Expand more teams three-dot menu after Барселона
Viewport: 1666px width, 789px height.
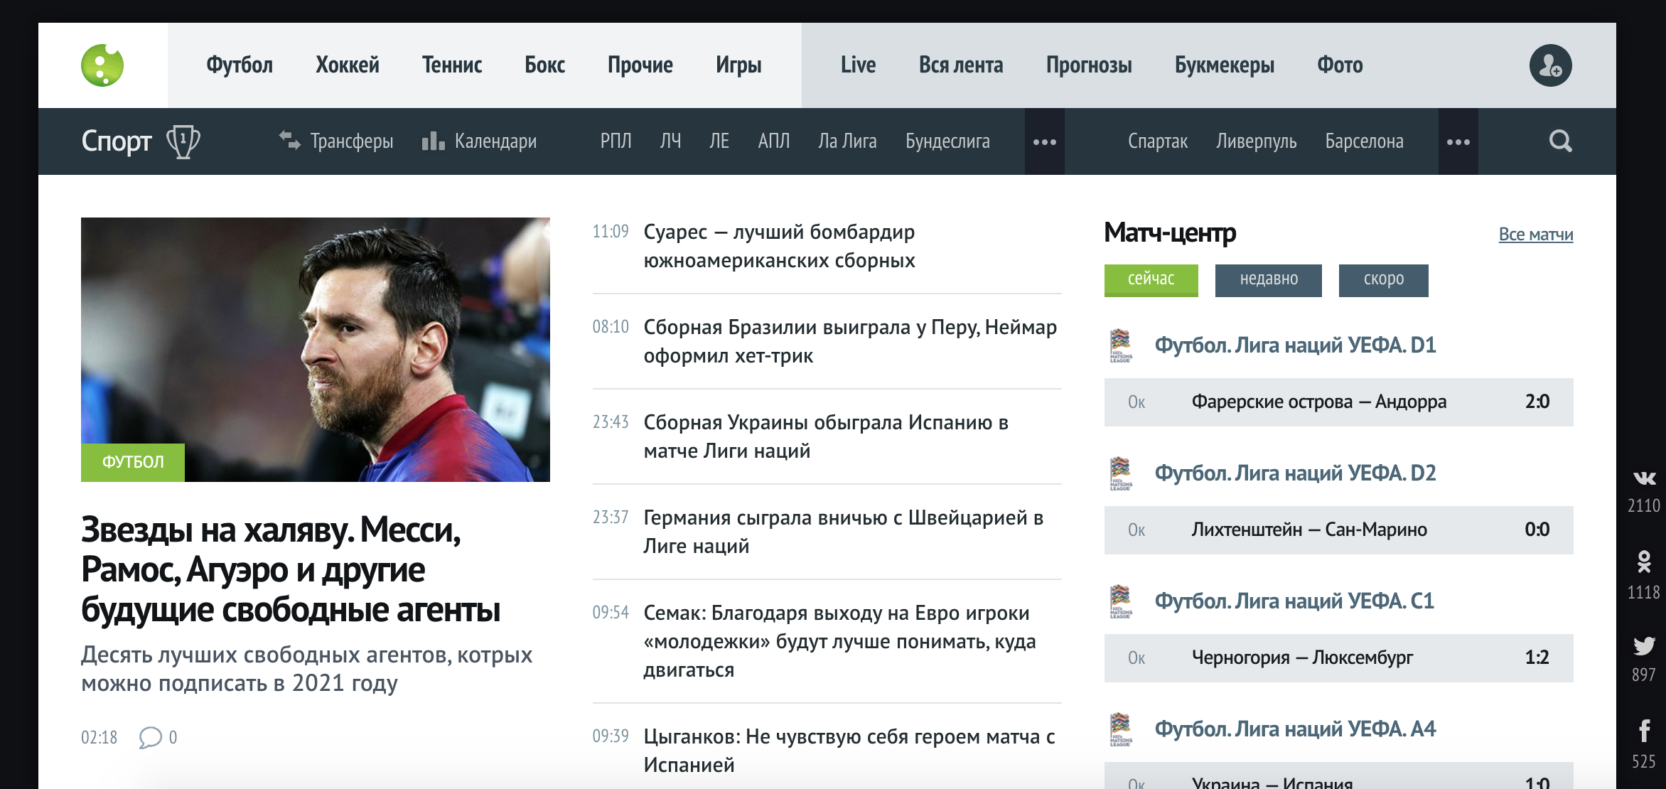[1458, 141]
